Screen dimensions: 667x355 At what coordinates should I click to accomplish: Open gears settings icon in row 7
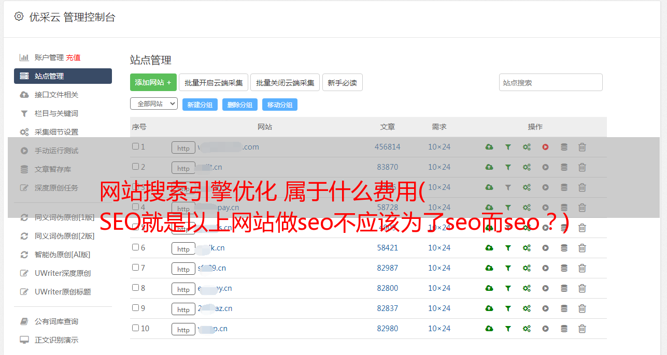click(527, 268)
